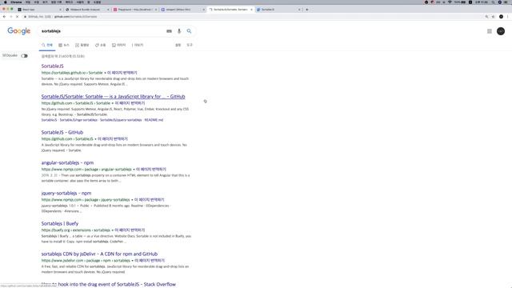Image resolution: width=512 pixels, height=288 pixels.
Task: Open the Apple menu
Action: [6, 2]
